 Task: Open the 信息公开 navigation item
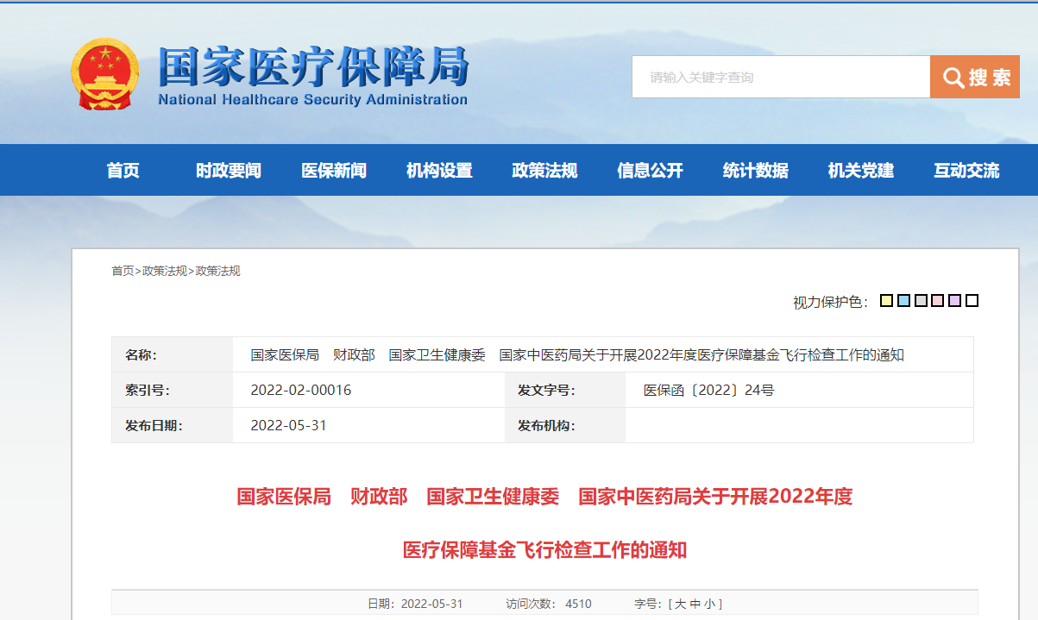point(650,171)
